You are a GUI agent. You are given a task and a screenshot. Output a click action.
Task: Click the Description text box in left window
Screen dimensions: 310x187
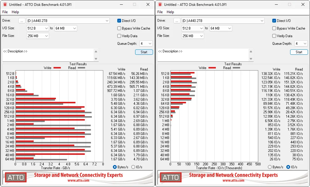click(x=48, y=55)
